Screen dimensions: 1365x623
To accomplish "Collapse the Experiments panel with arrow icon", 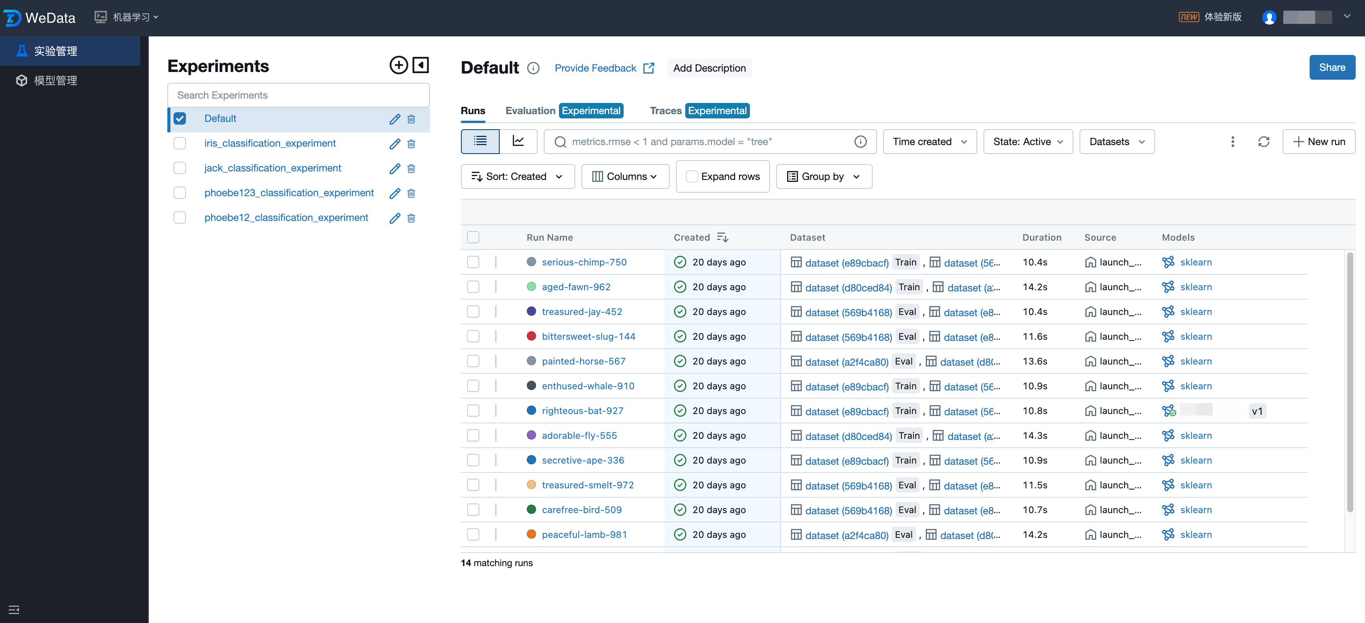I will pyautogui.click(x=420, y=65).
